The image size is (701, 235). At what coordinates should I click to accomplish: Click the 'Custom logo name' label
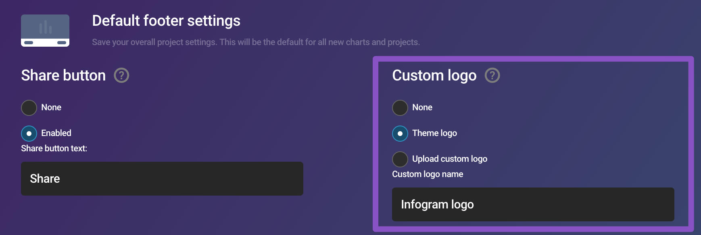(428, 174)
